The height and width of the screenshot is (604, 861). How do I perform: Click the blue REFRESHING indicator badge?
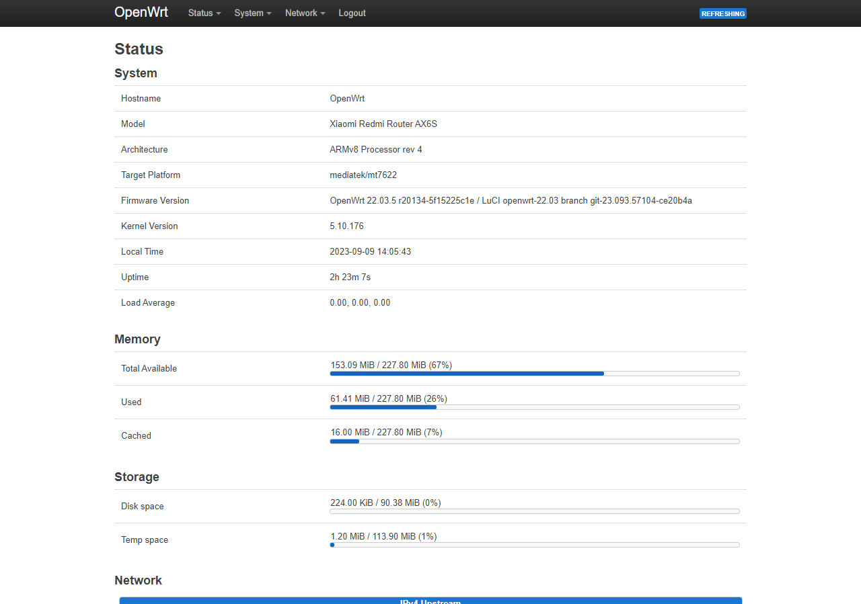(x=722, y=13)
